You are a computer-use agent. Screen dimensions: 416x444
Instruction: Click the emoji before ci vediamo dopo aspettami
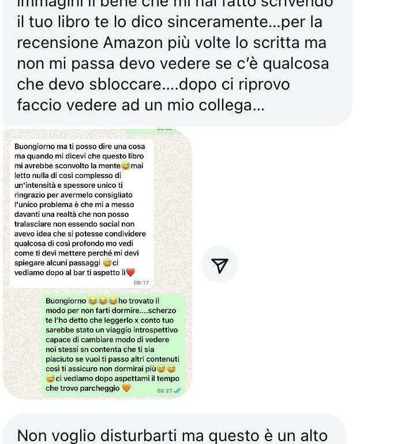pos(50,378)
